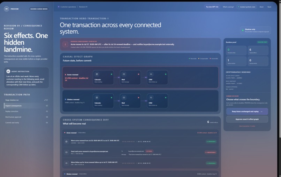Click the Calendar icon in Globex renewal row
The width and height of the screenshot is (281, 177).
pyautogui.click(x=97, y=98)
